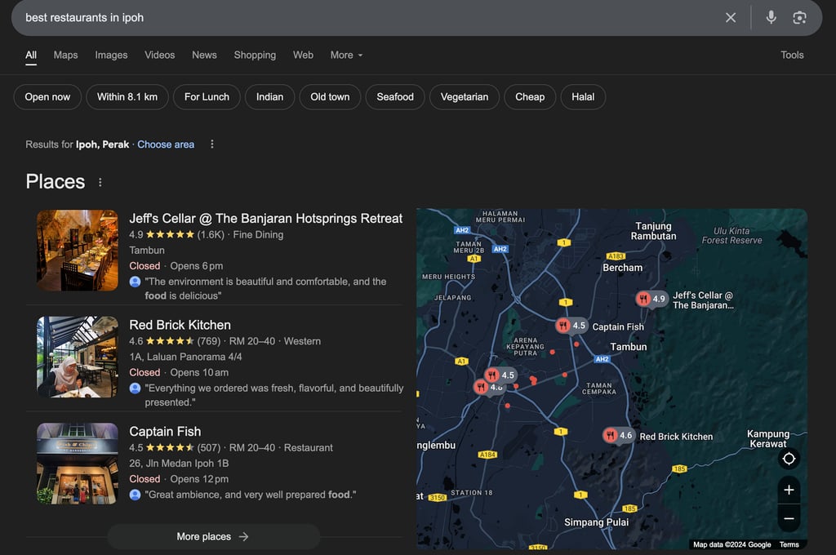This screenshot has width=836, height=555.
Task: Click Red Brick Kitchen map marker
Action: pyautogui.click(x=611, y=435)
